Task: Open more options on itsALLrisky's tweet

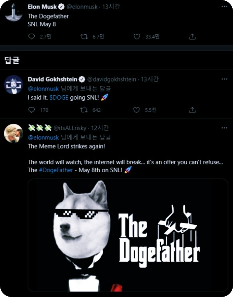Action: tap(224, 128)
